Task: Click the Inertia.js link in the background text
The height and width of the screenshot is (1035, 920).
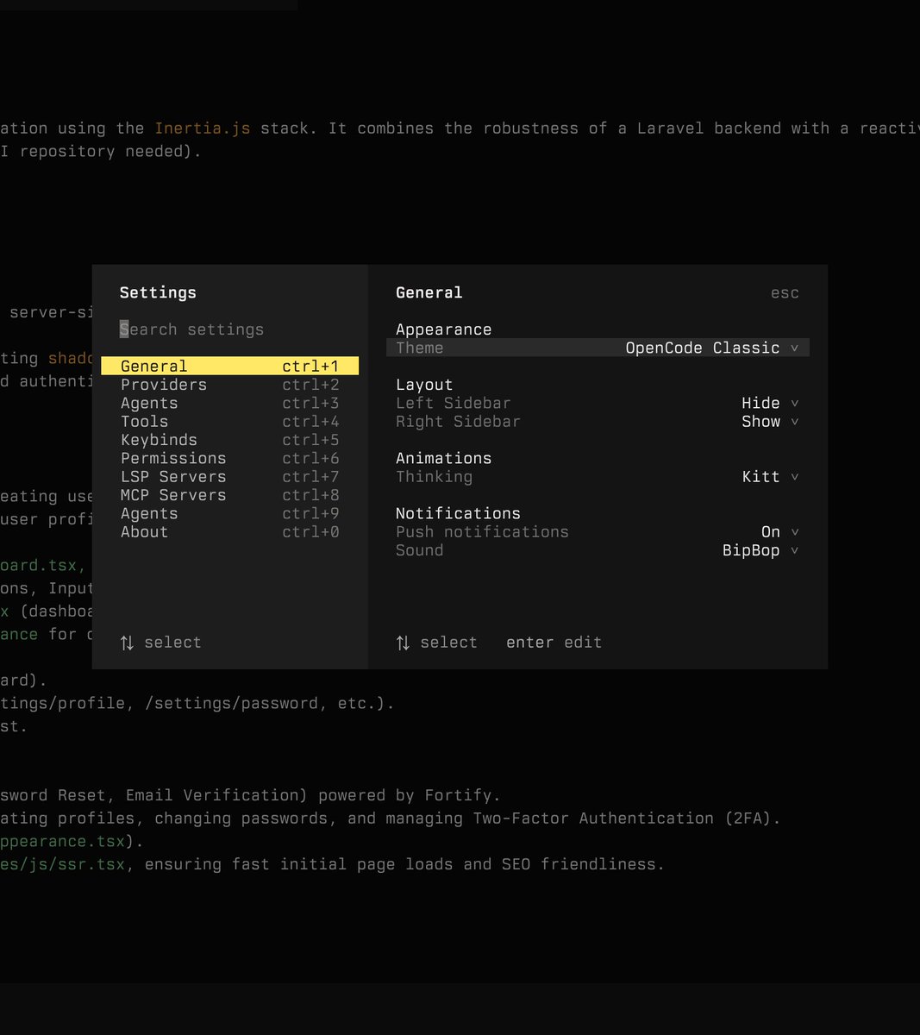Action: click(x=203, y=128)
